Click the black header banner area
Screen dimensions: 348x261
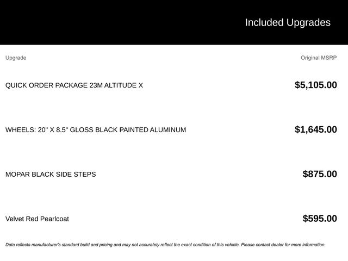click(x=174, y=22)
